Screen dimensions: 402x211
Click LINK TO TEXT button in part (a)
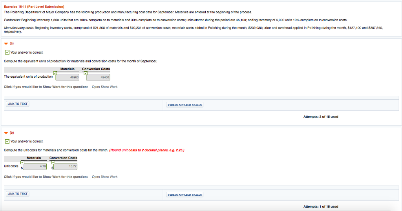coord(18,104)
